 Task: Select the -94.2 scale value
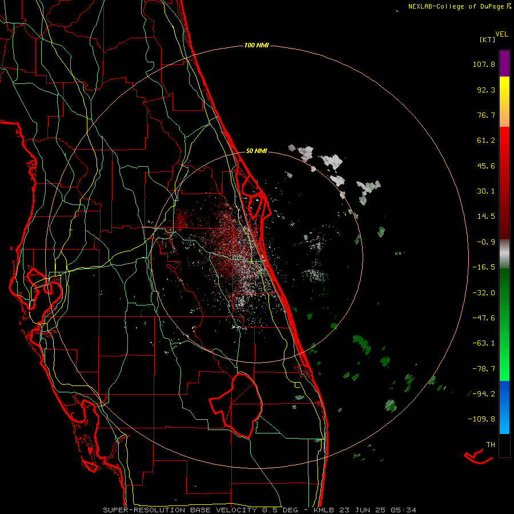(484, 393)
